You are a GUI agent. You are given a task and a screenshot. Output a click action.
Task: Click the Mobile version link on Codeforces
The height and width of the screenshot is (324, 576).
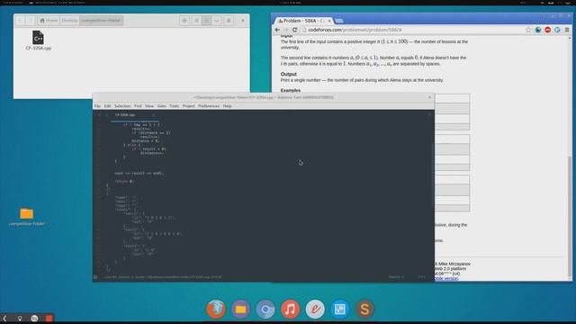tap(446, 278)
